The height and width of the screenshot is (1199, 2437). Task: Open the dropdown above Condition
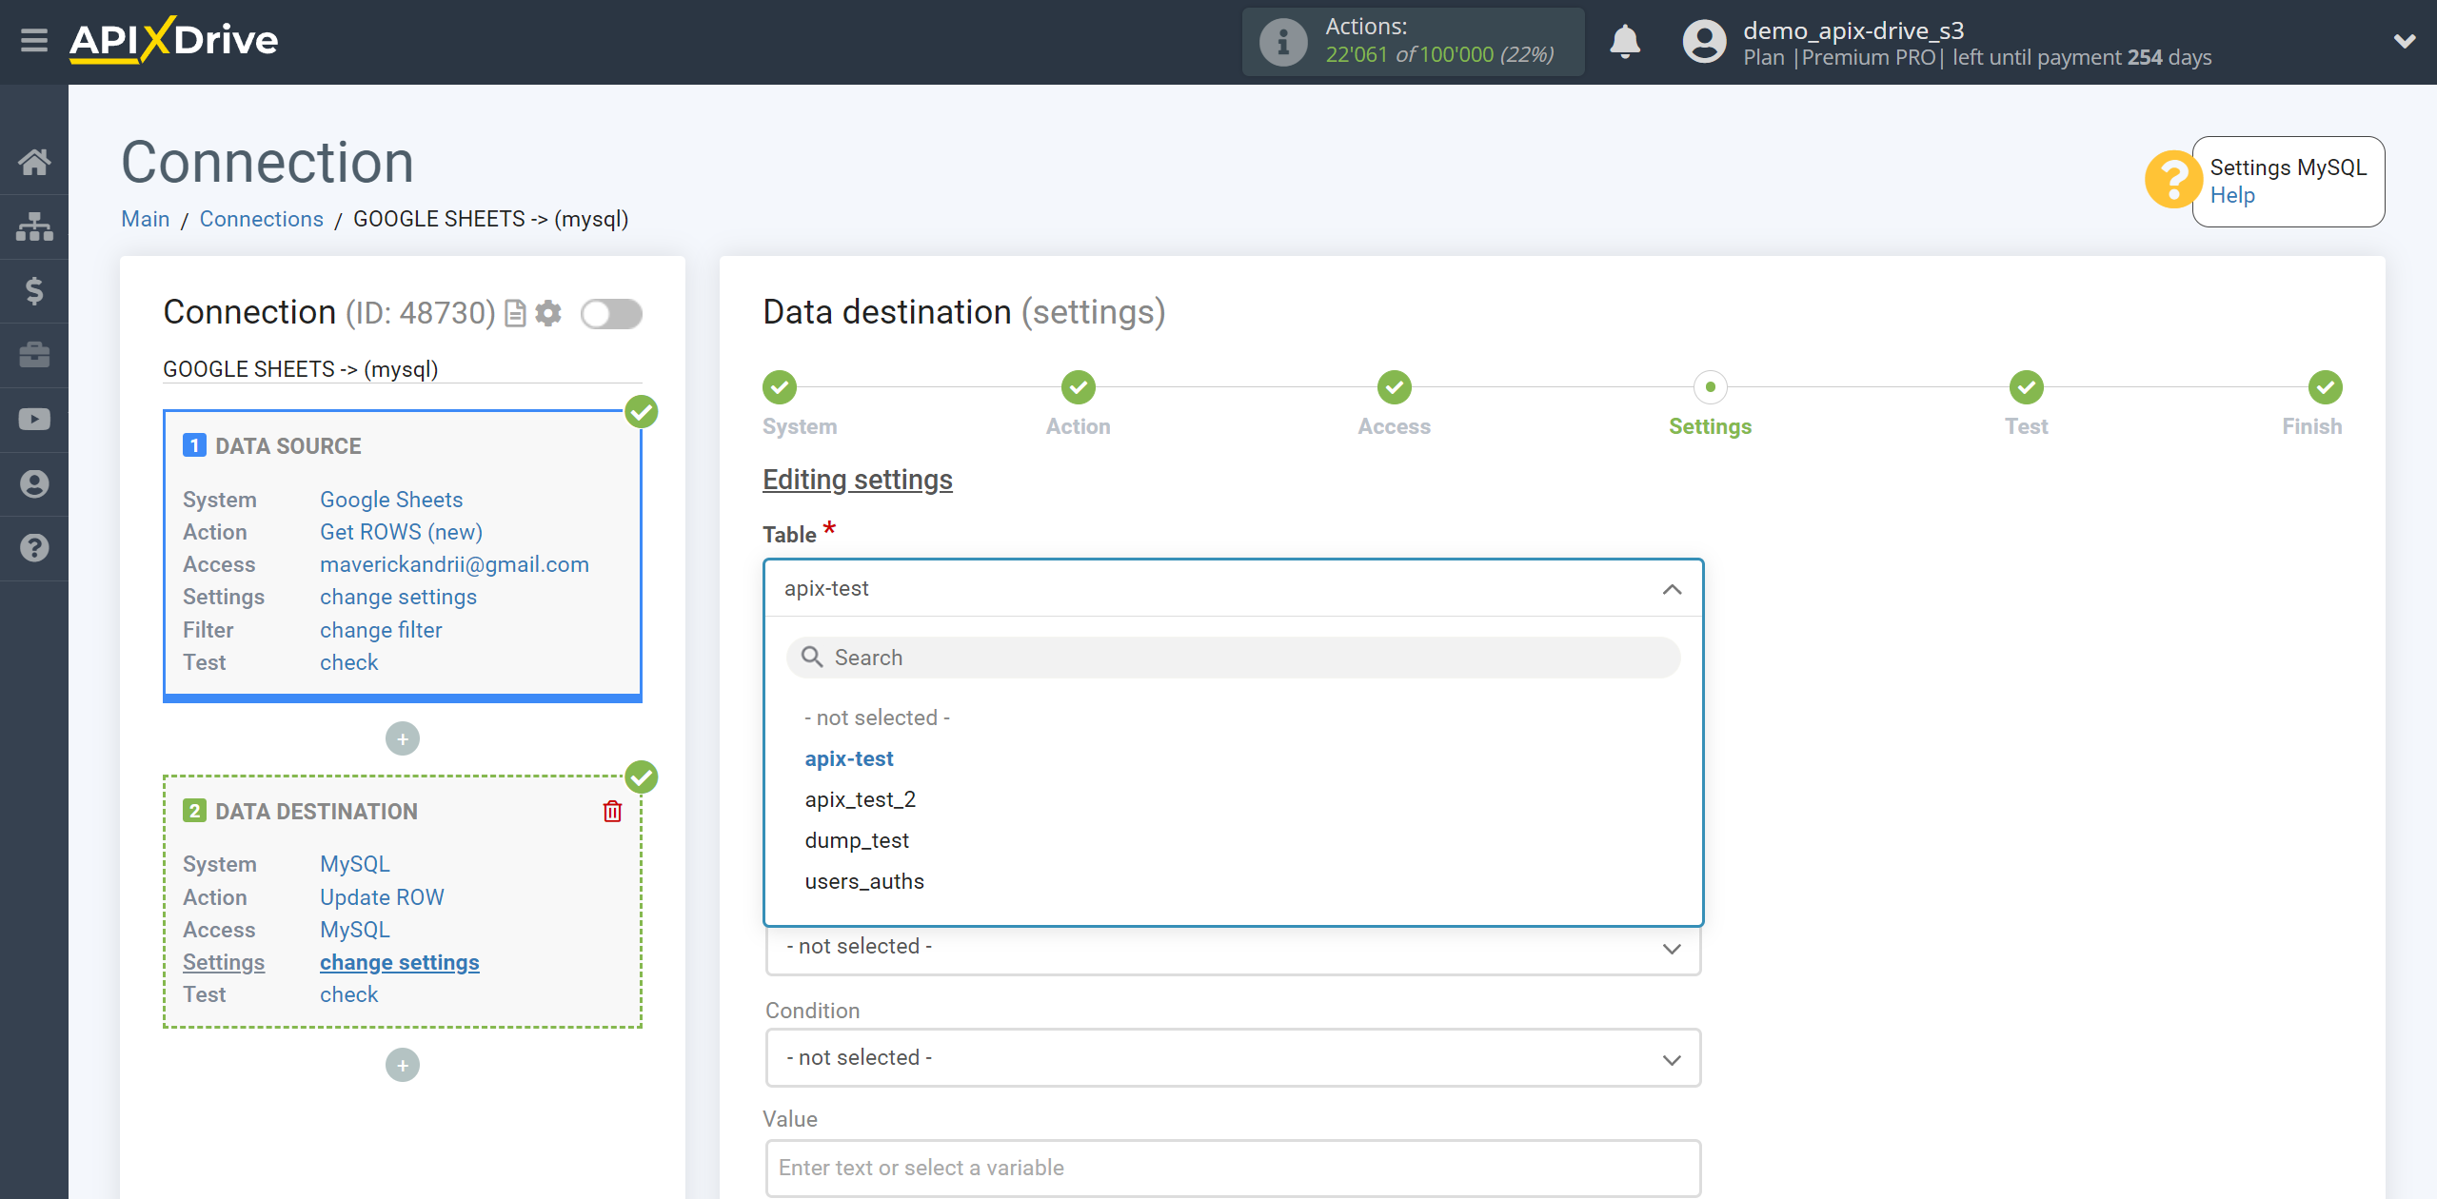[1234, 948]
